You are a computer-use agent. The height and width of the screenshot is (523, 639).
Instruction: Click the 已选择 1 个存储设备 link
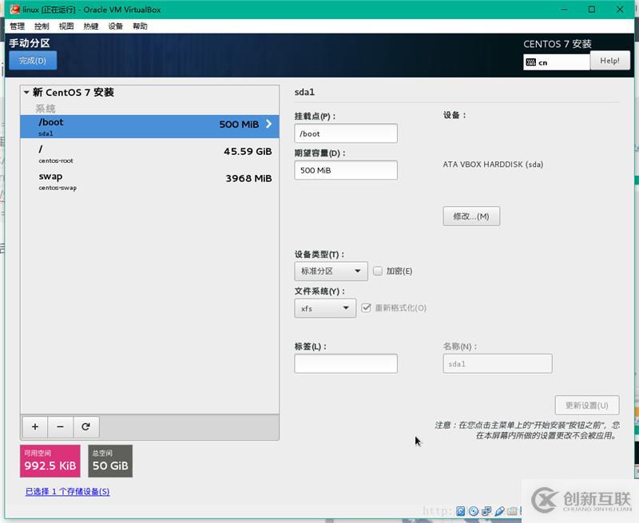[67, 492]
